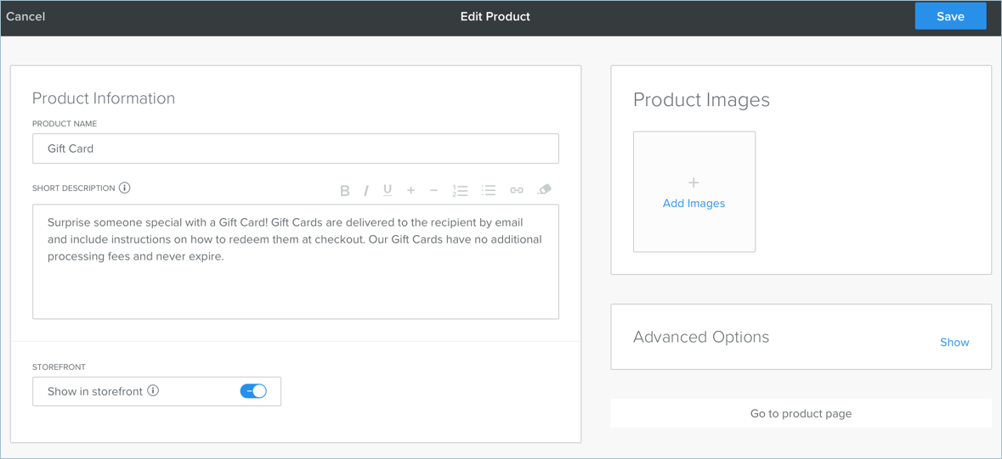Image resolution: width=1002 pixels, height=459 pixels.
Task: Click the Advanced Options heading text
Action: coord(701,337)
